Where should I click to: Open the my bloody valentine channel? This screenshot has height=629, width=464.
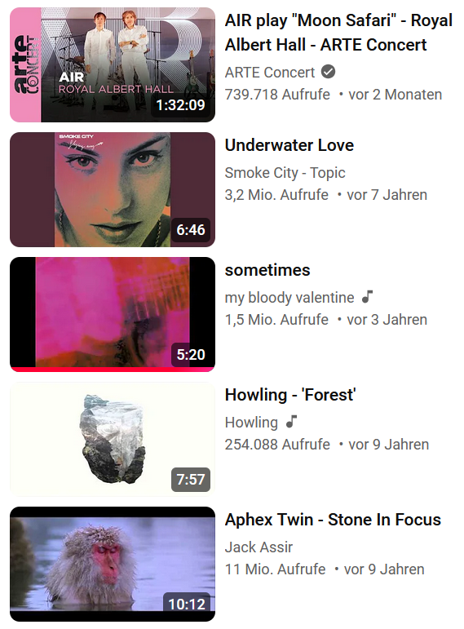point(289,298)
